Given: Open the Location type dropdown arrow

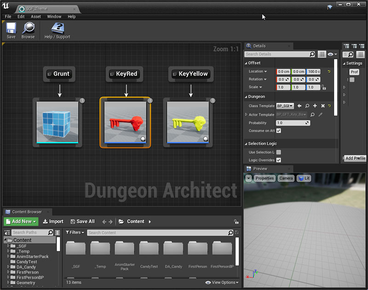Looking at the screenshot, I should click(x=265, y=71).
